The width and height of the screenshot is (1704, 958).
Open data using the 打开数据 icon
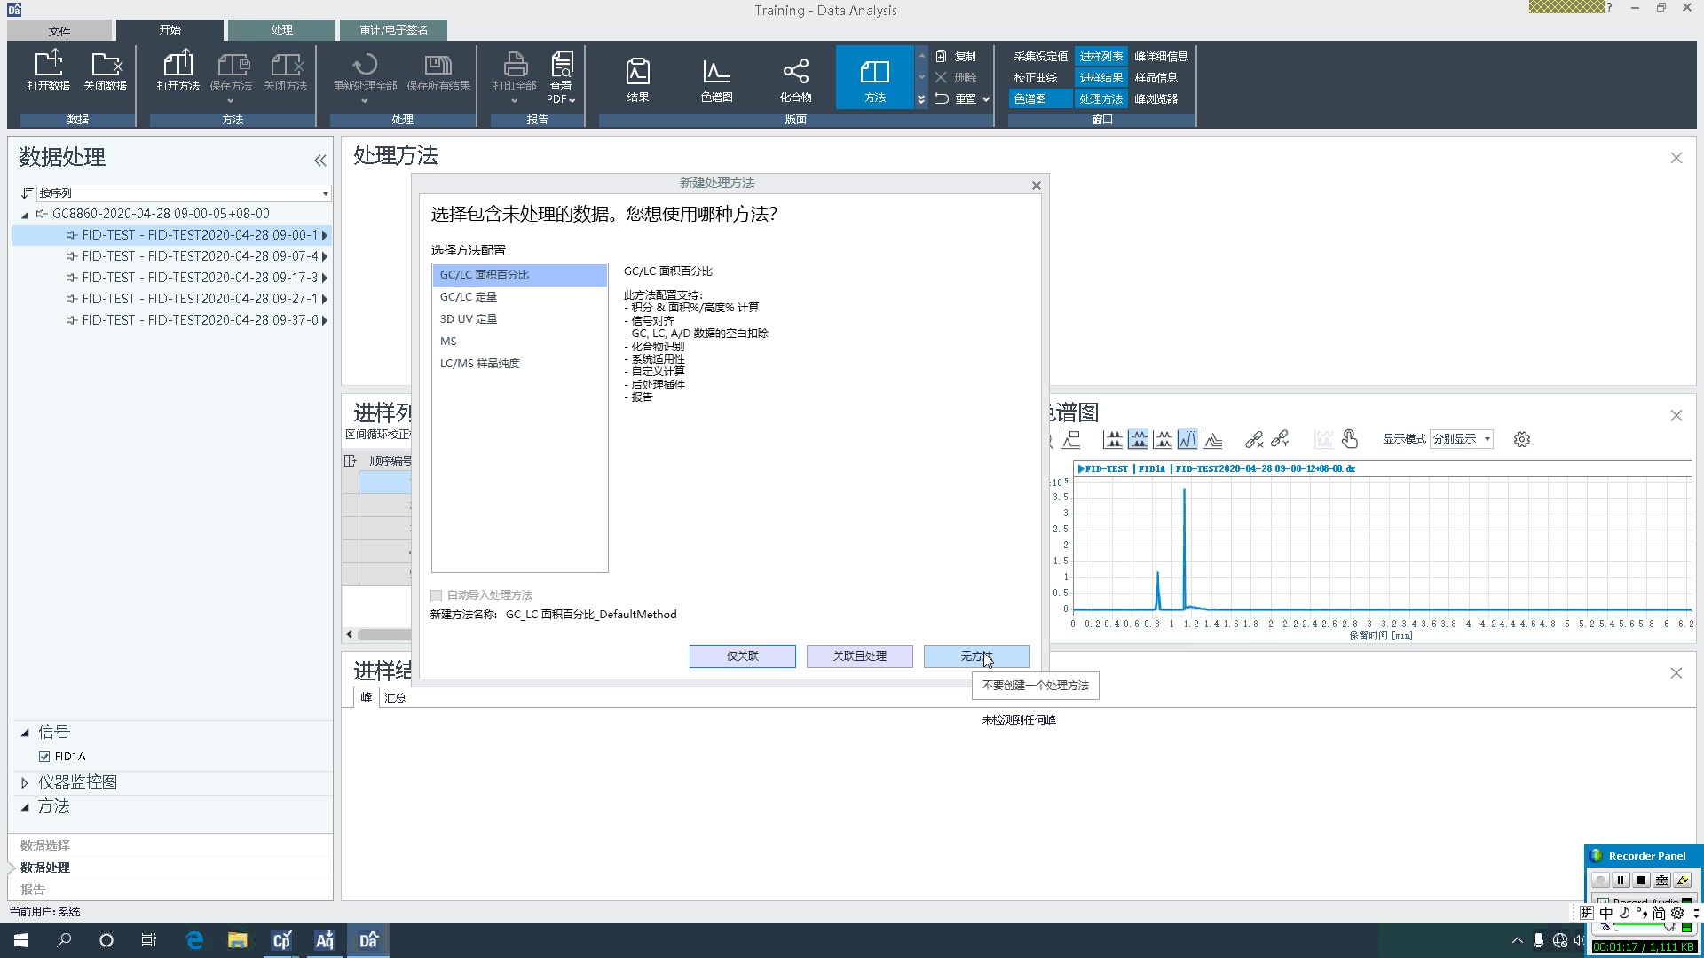click(49, 71)
